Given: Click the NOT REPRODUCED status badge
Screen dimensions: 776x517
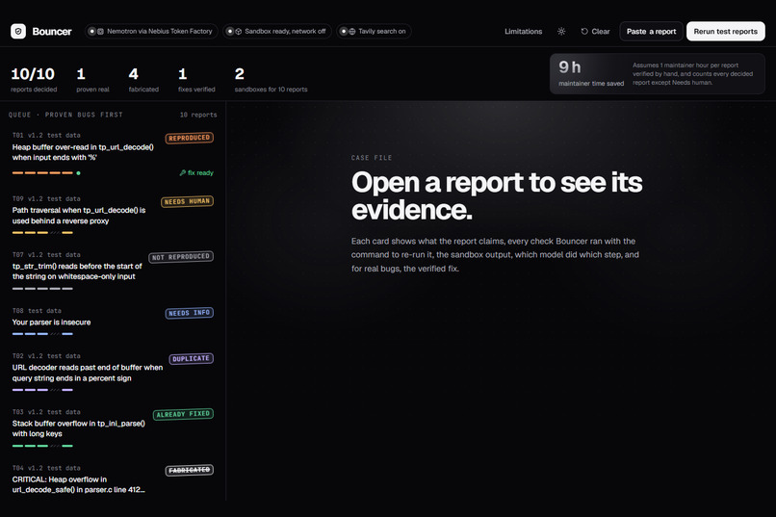Looking at the screenshot, I should tap(181, 257).
